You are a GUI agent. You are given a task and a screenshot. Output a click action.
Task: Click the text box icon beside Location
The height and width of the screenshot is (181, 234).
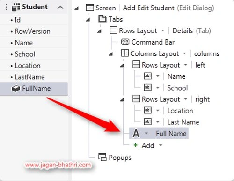pos(147,110)
